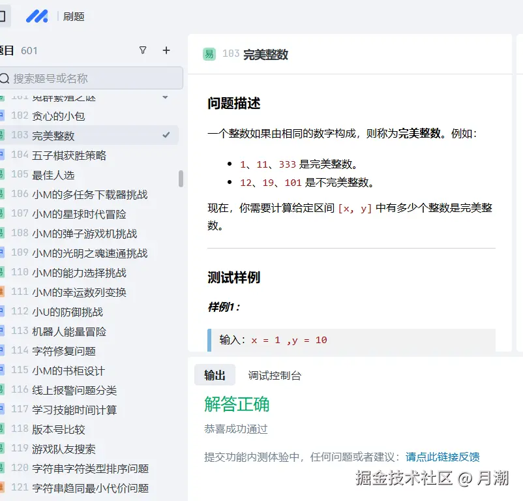Open problem 118 版本号比较

pos(59,429)
